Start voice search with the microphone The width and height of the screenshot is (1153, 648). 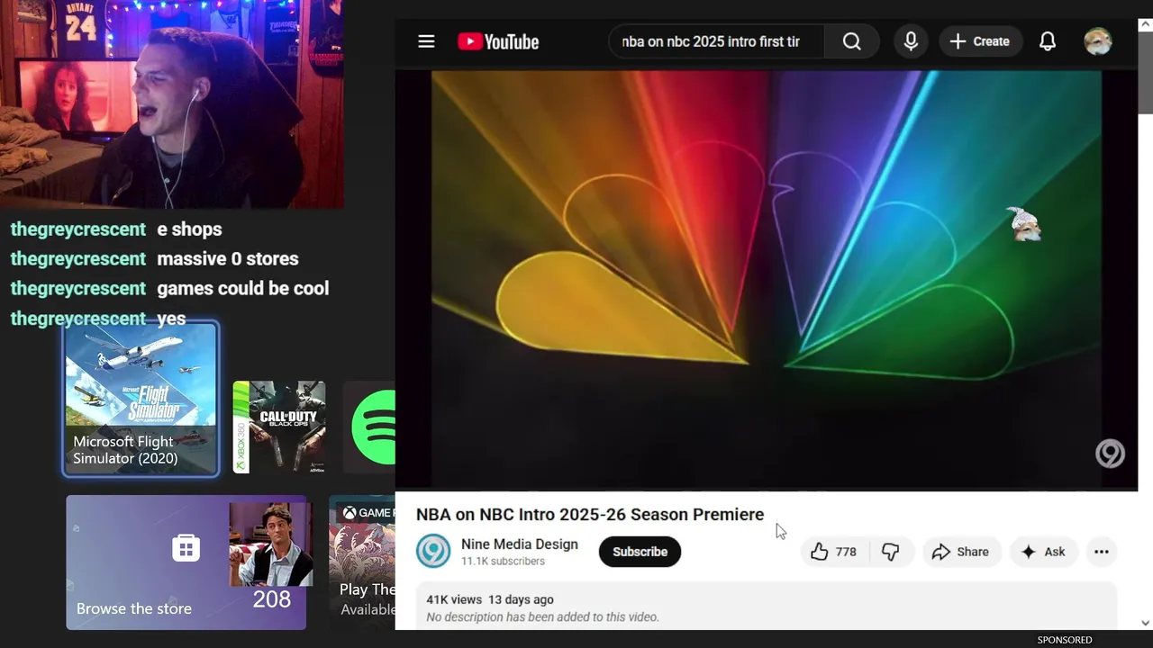(x=911, y=41)
